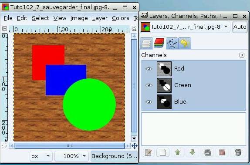This screenshot has width=250, height=165.
Task: Click channel to selection red square icon
Action: [222, 152]
